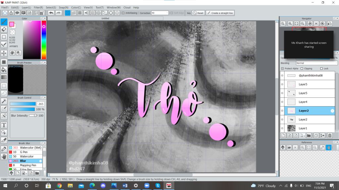The image size is (339, 190).
Task: Click the rainbow hue slider bar
Action: click(x=44, y=40)
